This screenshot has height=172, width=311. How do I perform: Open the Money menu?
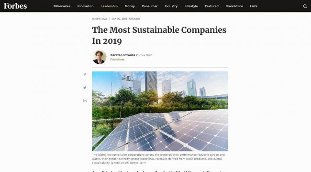[x=130, y=6]
